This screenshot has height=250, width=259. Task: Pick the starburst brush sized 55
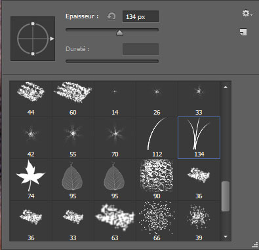pos(73,138)
